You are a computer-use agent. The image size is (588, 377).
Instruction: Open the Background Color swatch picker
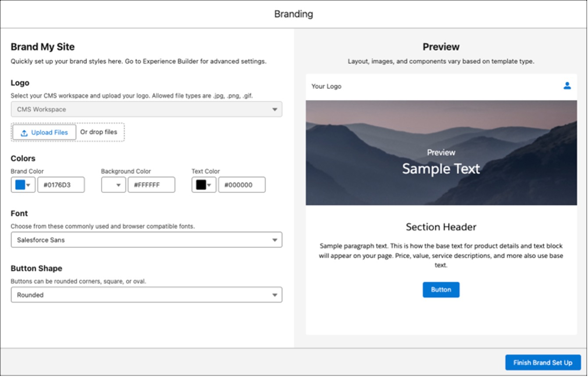(x=114, y=185)
